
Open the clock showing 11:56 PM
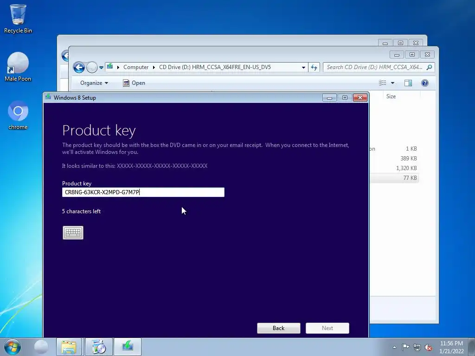click(x=451, y=347)
